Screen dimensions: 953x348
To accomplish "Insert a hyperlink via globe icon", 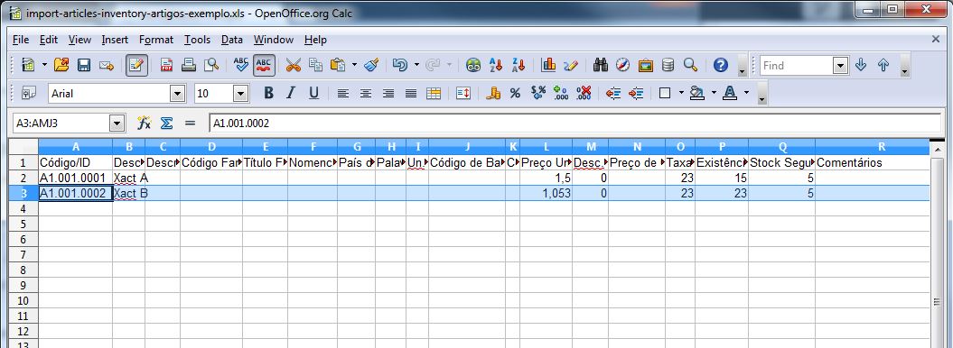I will tap(473, 65).
